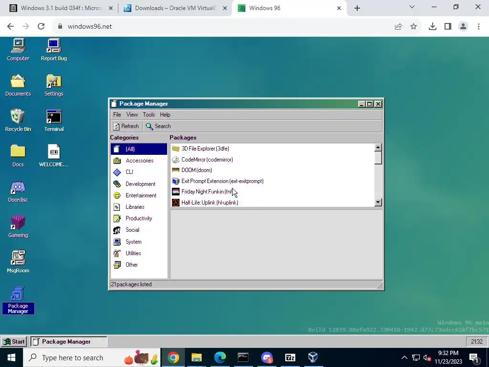Select the WELCOME markdown file icon
Image resolution: width=489 pixels, height=367 pixels.
53,156
